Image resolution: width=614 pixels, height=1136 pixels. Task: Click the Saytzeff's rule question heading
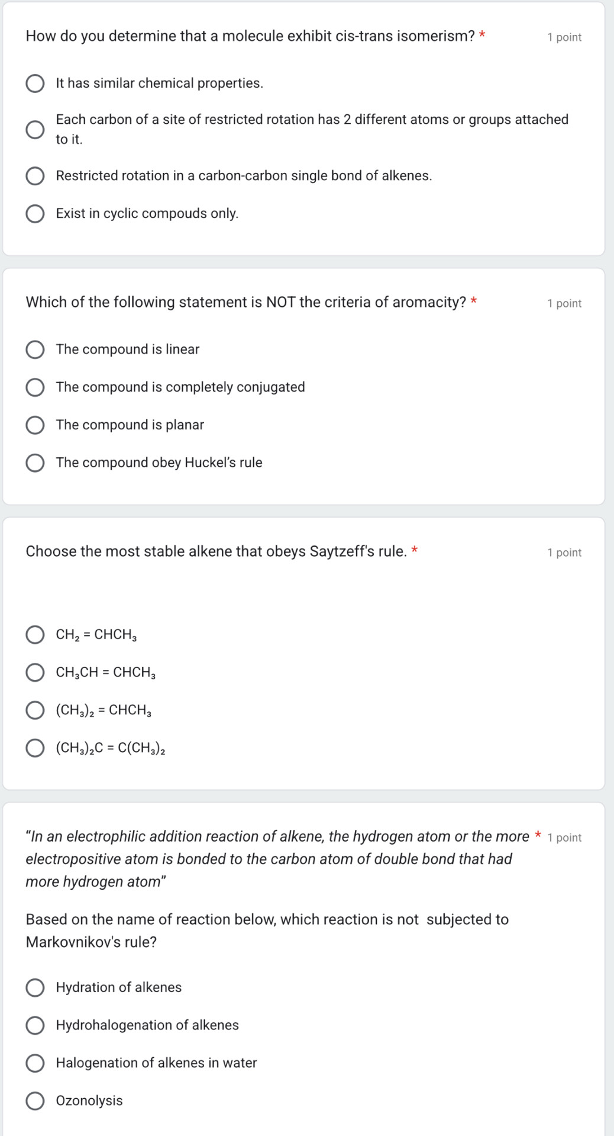(x=219, y=551)
